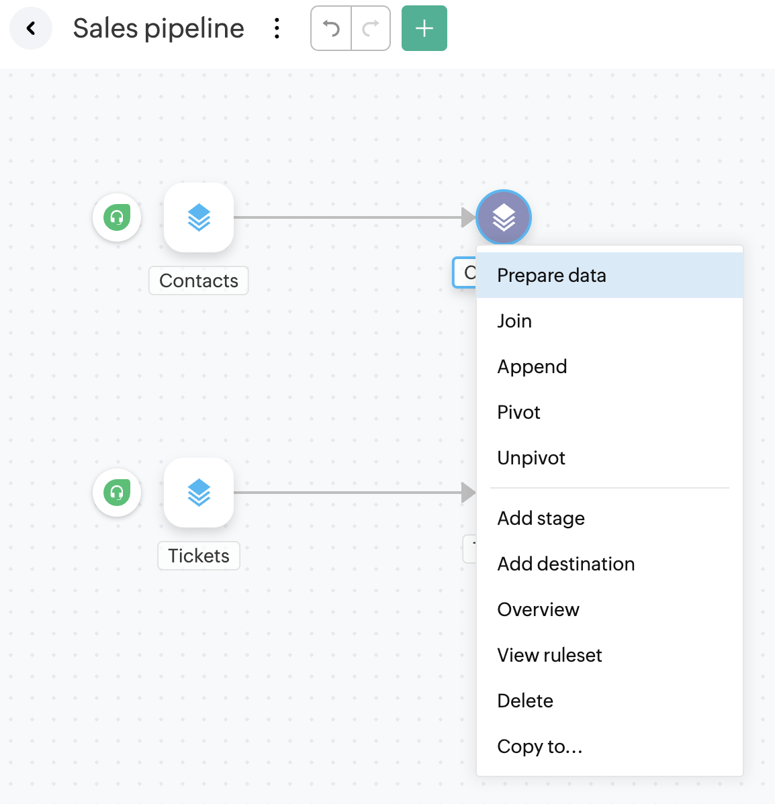Click the Unpivot menu entry

pyautogui.click(x=531, y=458)
